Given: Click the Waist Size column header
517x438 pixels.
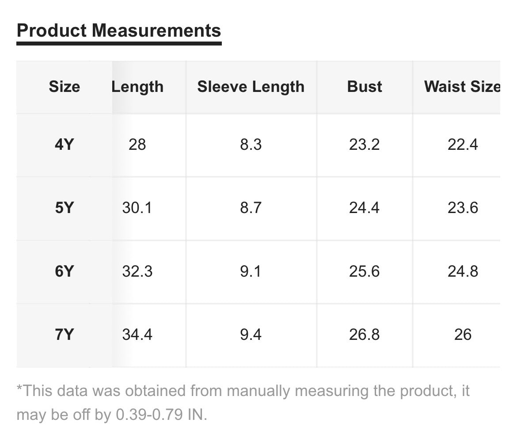Looking at the screenshot, I should click(x=462, y=87).
